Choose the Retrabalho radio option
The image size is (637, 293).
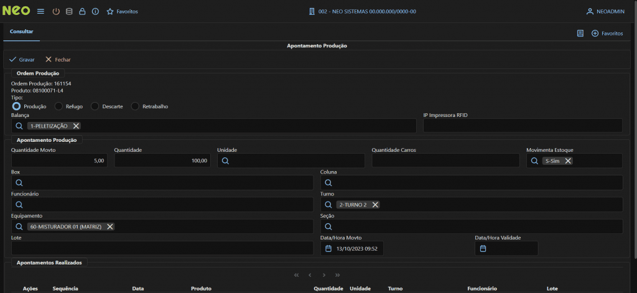point(135,106)
